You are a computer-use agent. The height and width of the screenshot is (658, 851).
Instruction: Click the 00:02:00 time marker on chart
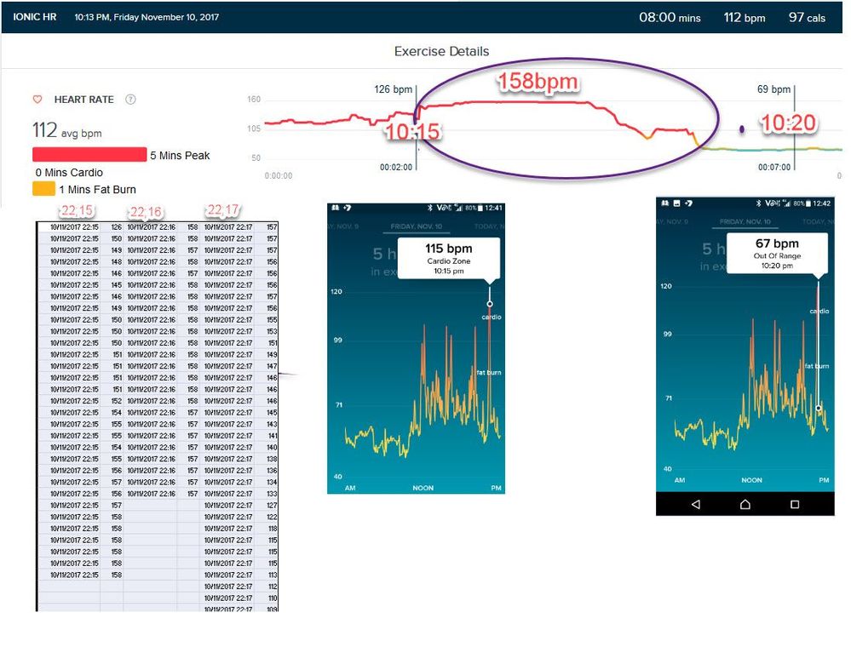click(x=395, y=167)
